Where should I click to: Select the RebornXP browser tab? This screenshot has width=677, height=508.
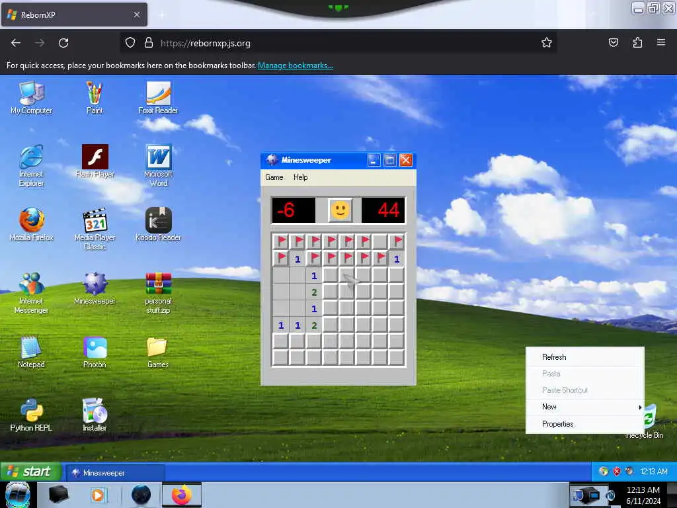pyautogui.click(x=74, y=15)
